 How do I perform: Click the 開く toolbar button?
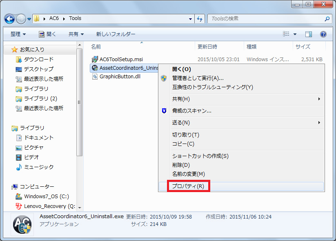(x=47, y=34)
